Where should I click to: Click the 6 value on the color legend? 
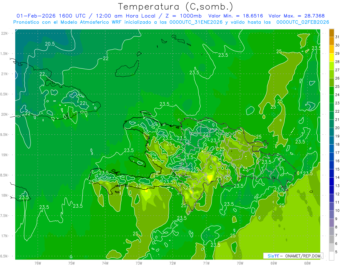click(336, 244)
